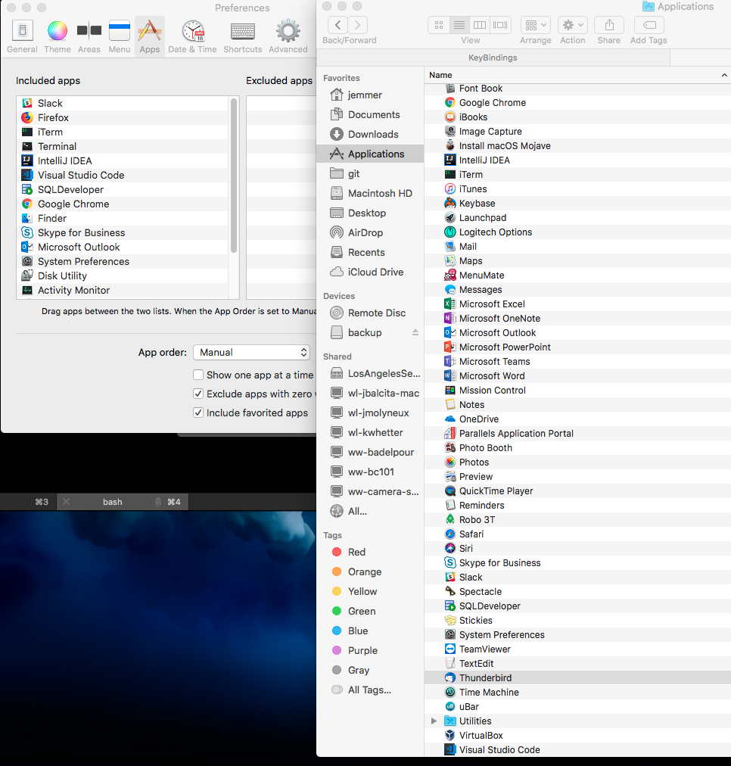Open the App order Manual dropdown
731x766 pixels.
click(x=251, y=352)
